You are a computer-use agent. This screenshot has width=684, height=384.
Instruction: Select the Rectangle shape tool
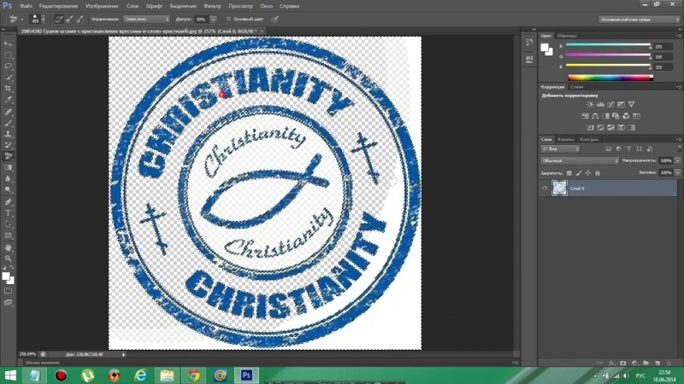click(9, 236)
